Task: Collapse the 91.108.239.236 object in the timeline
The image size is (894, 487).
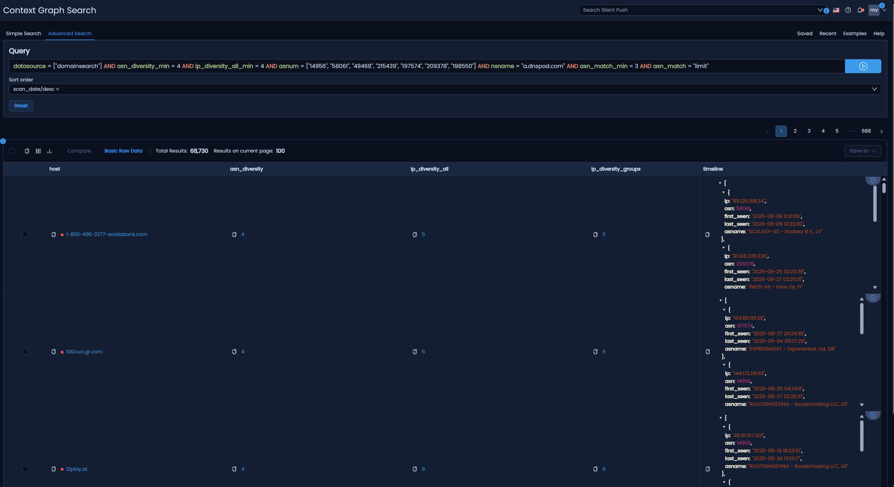Action: point(724,248)
